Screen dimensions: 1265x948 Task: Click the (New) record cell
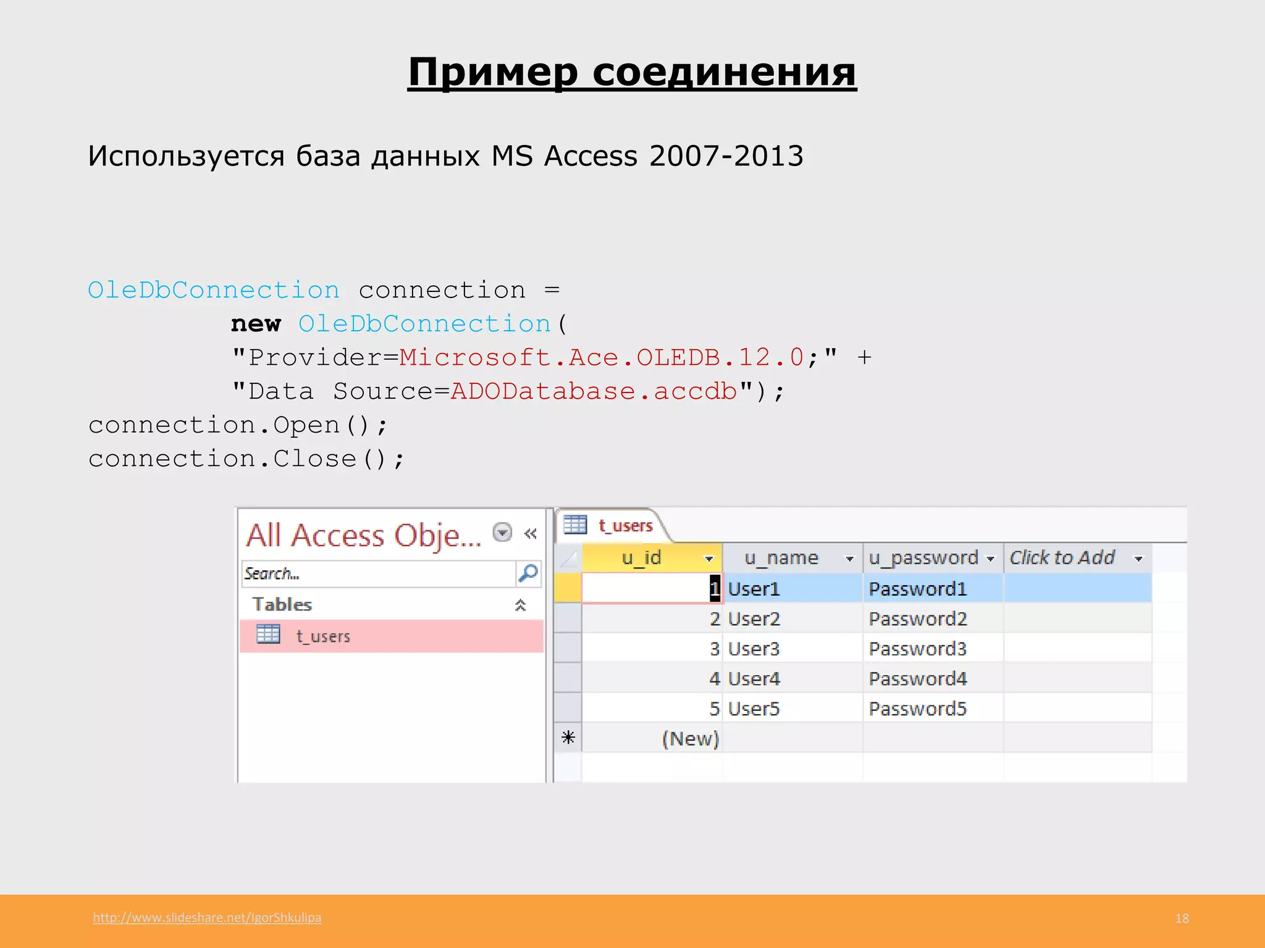pos(652,738)
